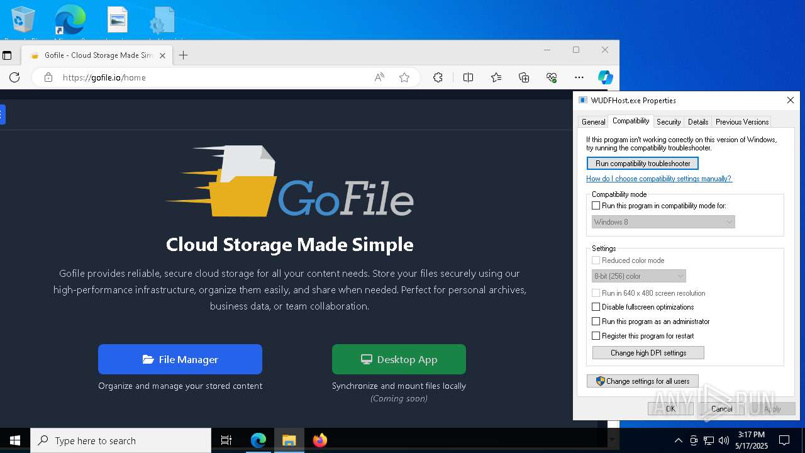This screenshot has width=805, height=453.
Task: Tick the Reduced color mode checkbox
Action: coord(596,260)
